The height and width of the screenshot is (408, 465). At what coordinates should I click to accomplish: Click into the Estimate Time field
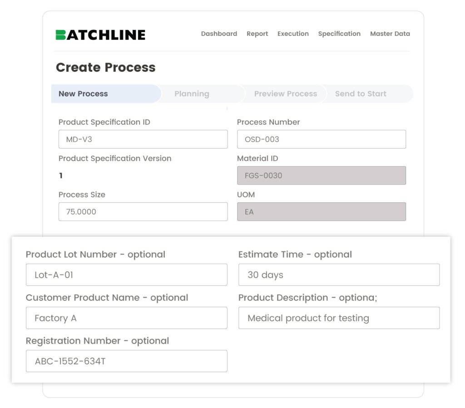[x=339, y=275]
